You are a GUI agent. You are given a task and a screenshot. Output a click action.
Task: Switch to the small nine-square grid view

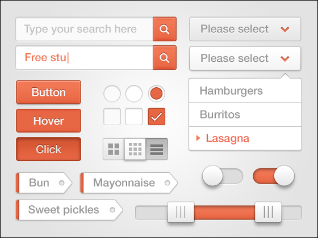click(135, 149)
